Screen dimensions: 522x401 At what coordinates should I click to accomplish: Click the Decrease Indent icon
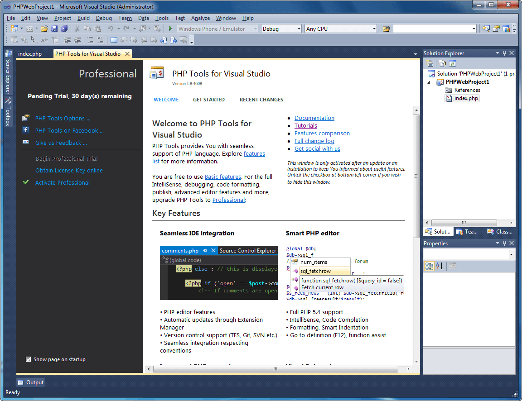pos(68,40)
